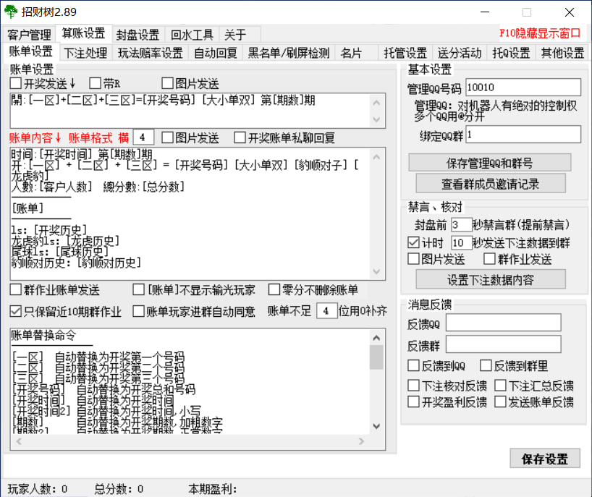Focus the 管理QQ号码 input field

point(523,88)
